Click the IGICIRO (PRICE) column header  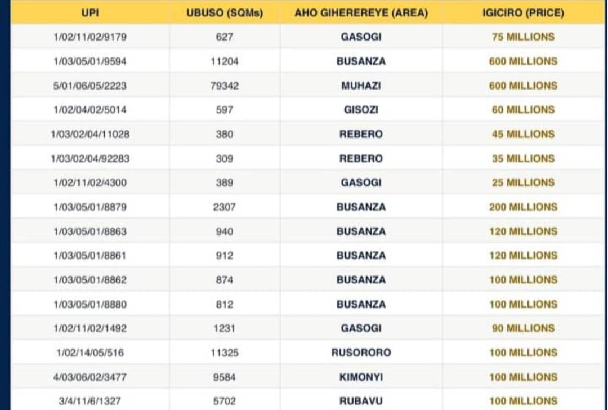(523, 13)
